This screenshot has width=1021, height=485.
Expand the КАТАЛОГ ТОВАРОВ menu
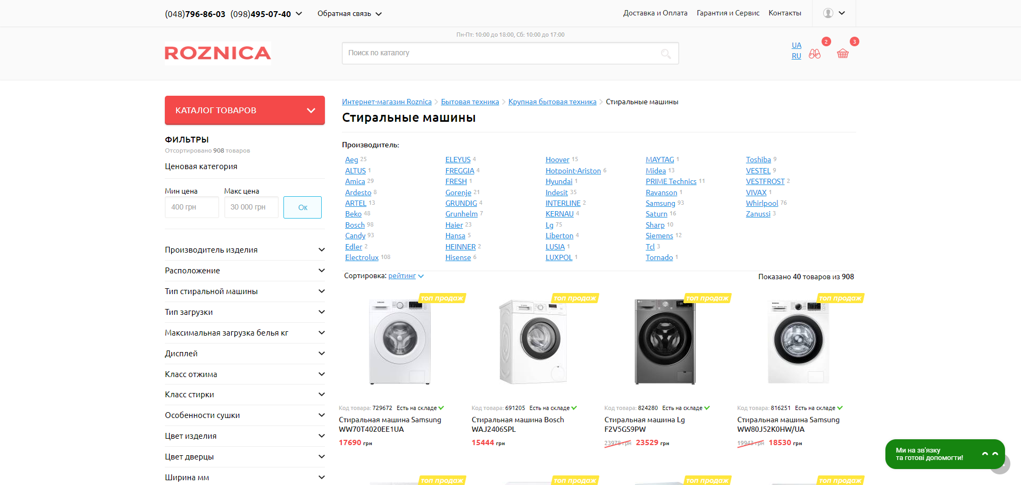point(245,110)
